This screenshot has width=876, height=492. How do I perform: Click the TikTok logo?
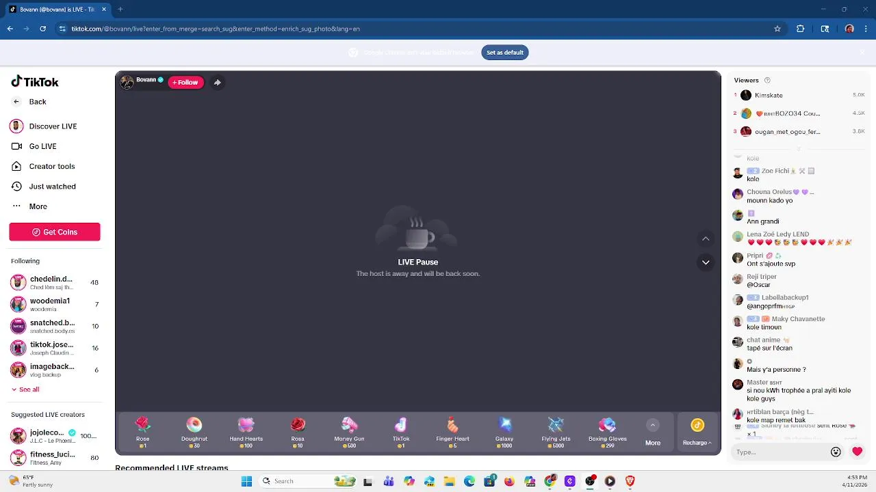[x=35, y=81]
